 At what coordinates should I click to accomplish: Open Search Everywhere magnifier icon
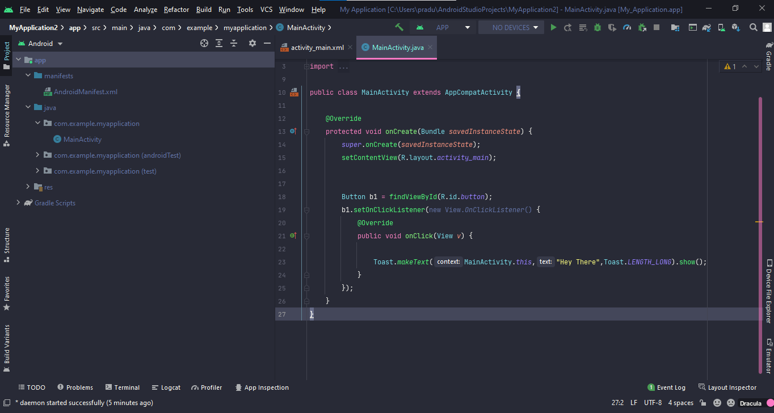753,27
